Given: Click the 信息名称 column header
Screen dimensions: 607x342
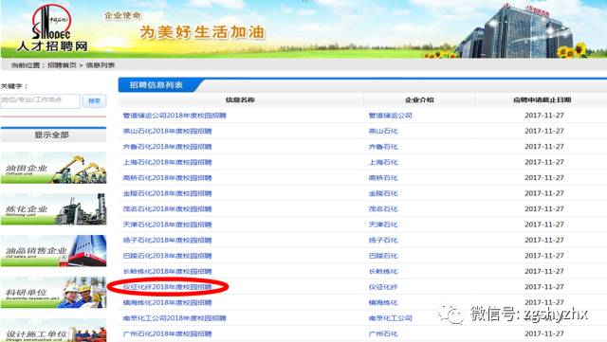Looking at the screenshot, I should [x=240, y=99].
